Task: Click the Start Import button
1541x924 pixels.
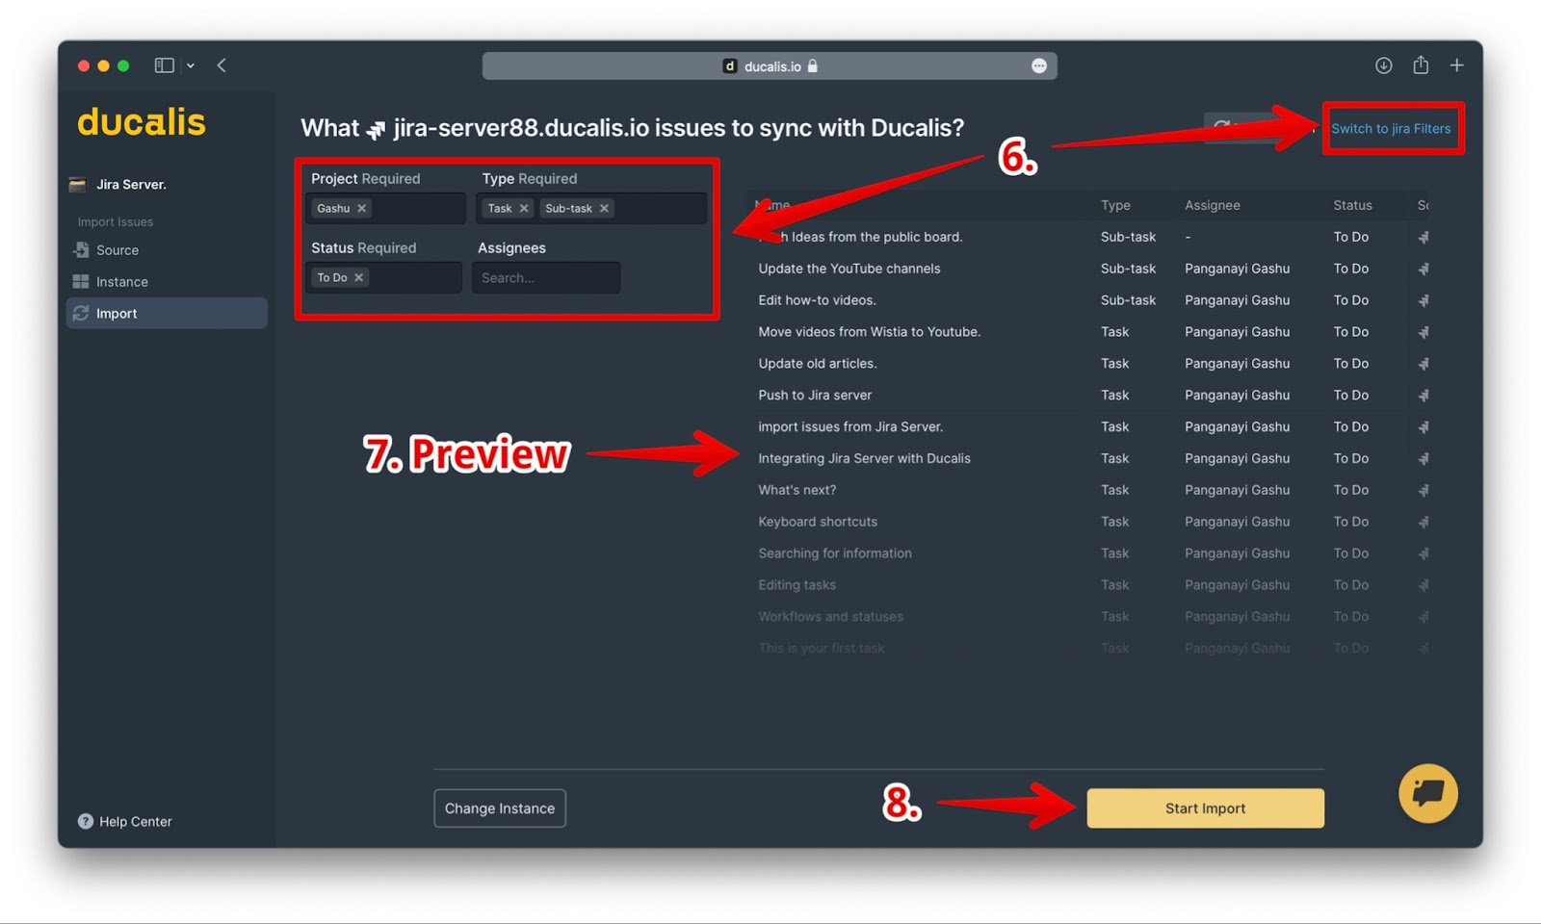Action: tap(1205, 808)
